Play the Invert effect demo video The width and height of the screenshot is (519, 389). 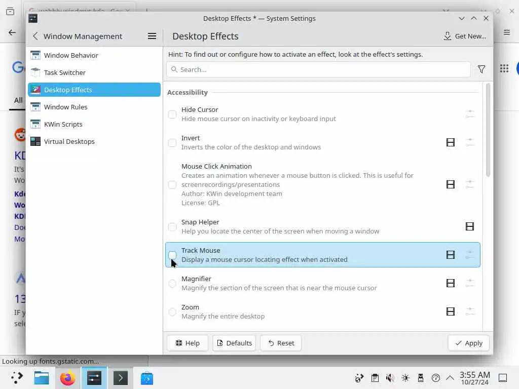point(451,142)
